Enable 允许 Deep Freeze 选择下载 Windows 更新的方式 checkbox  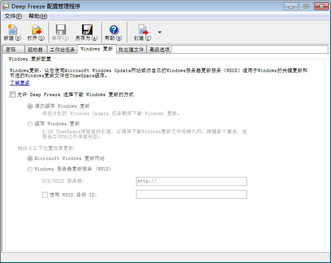[12, 94]
